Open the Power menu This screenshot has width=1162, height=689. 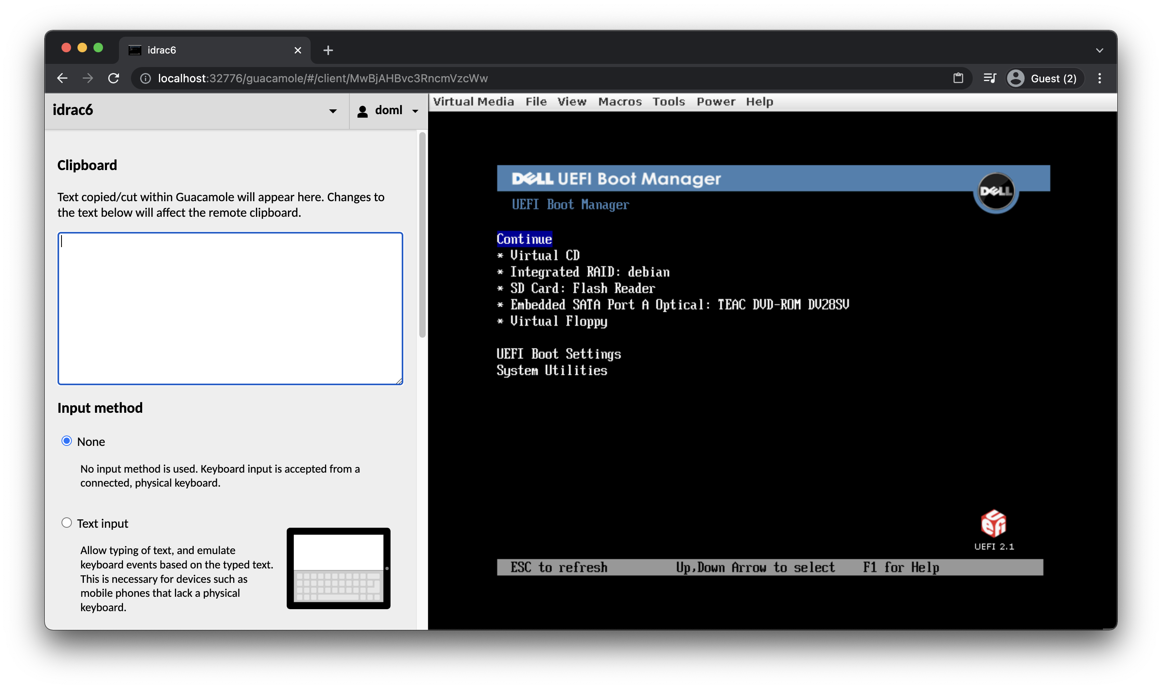(716, 102)
